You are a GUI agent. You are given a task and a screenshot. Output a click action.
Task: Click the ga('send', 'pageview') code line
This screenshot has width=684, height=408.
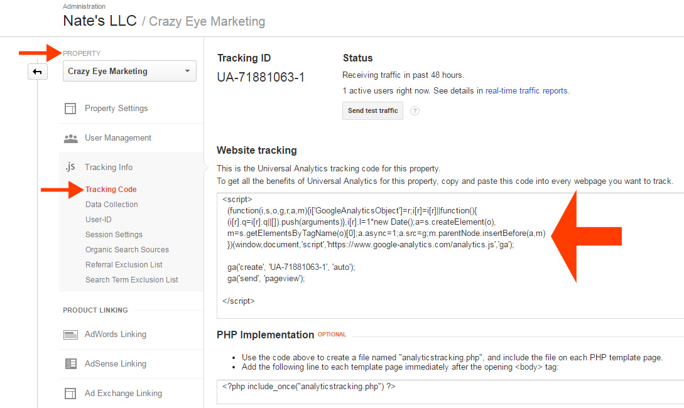click(266, 279)
